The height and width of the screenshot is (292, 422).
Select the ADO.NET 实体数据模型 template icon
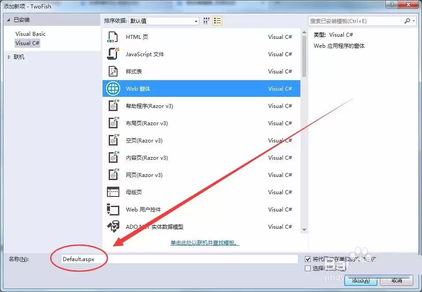tap(113, 227)
